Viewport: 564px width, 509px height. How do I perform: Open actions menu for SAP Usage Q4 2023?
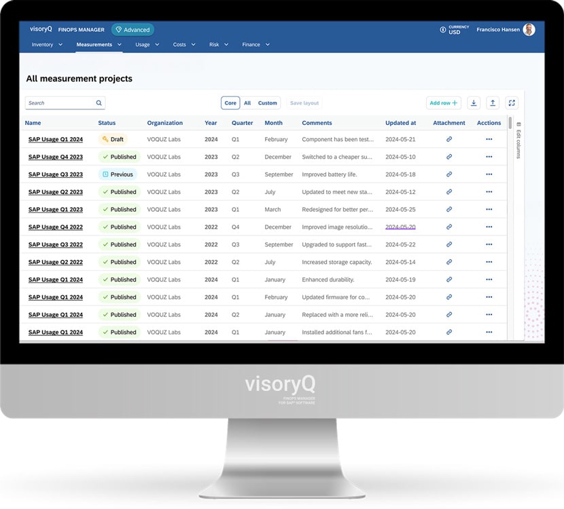pos(489,157)
